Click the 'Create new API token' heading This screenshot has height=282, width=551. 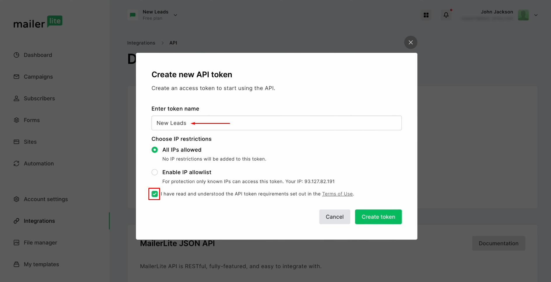[x=192, y=75]
